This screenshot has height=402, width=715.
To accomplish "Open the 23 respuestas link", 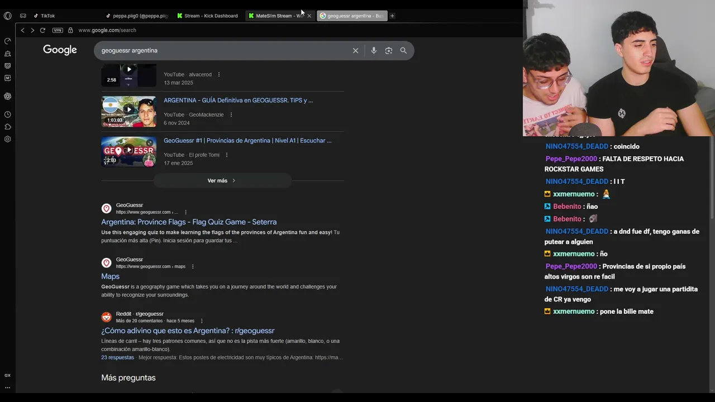I will coord(117,357).
